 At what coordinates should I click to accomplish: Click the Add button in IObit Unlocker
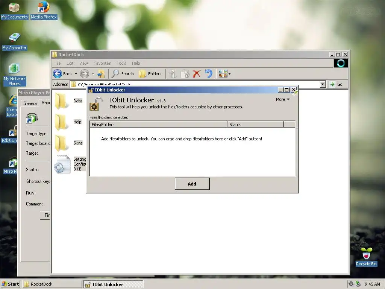tap(192, 184)
